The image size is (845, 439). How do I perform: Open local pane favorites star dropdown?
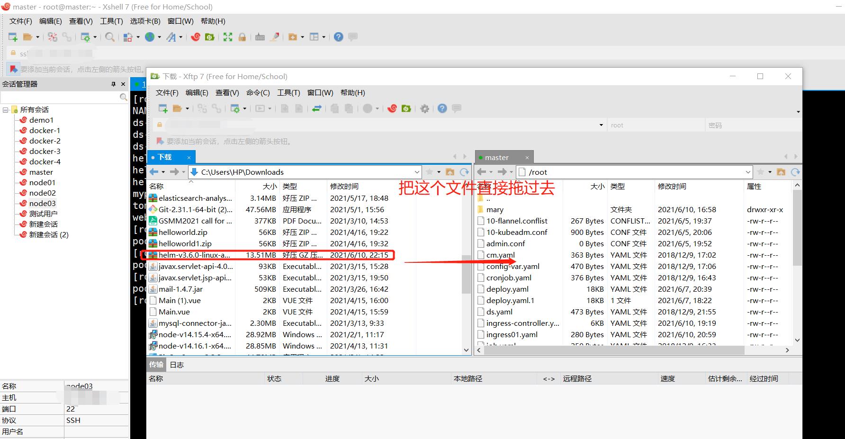tap(439, 172)
